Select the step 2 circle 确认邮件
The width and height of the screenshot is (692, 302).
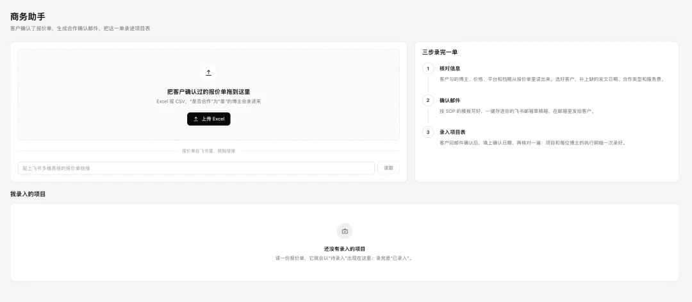(x=427, y=100)
